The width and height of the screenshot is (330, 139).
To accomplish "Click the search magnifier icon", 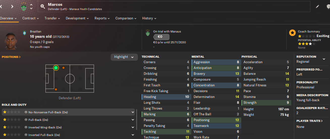I will [x=43, y=6].
